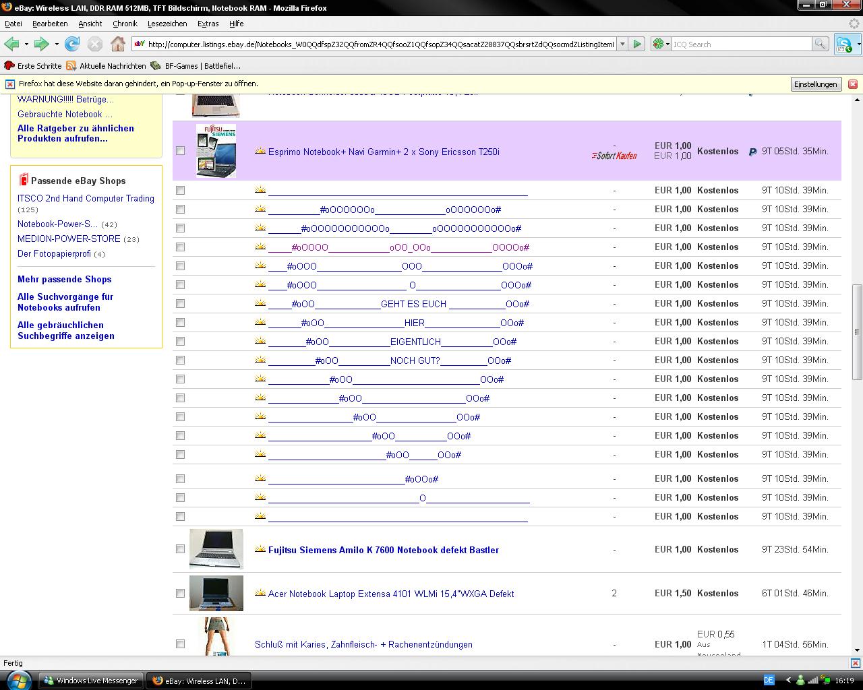Click the Fujitsu Siemens Amilo laptop thumbnail
863x690 pixels.
(x=216, y=548)
